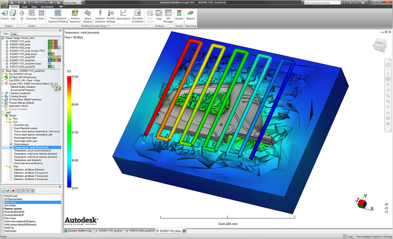
Task: Open Process Settings
Action: tap(111, 16)
